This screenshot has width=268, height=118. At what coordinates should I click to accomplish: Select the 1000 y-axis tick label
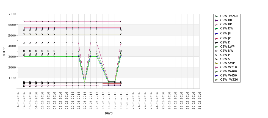pos(12,78)
